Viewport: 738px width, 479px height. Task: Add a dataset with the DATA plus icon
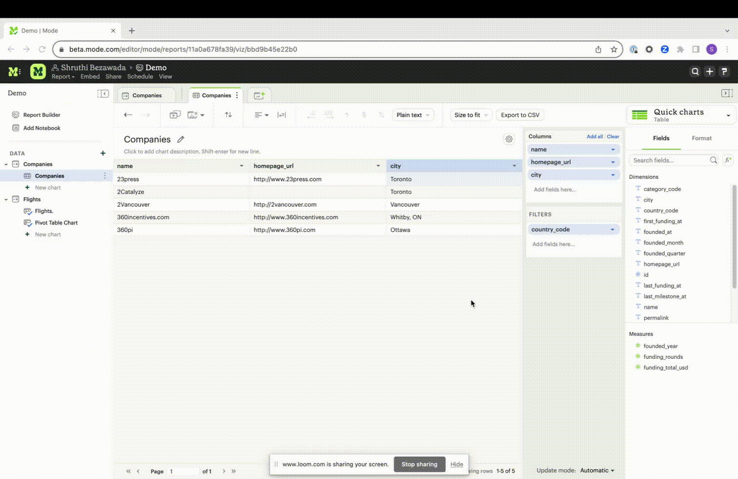pos(103,153)
